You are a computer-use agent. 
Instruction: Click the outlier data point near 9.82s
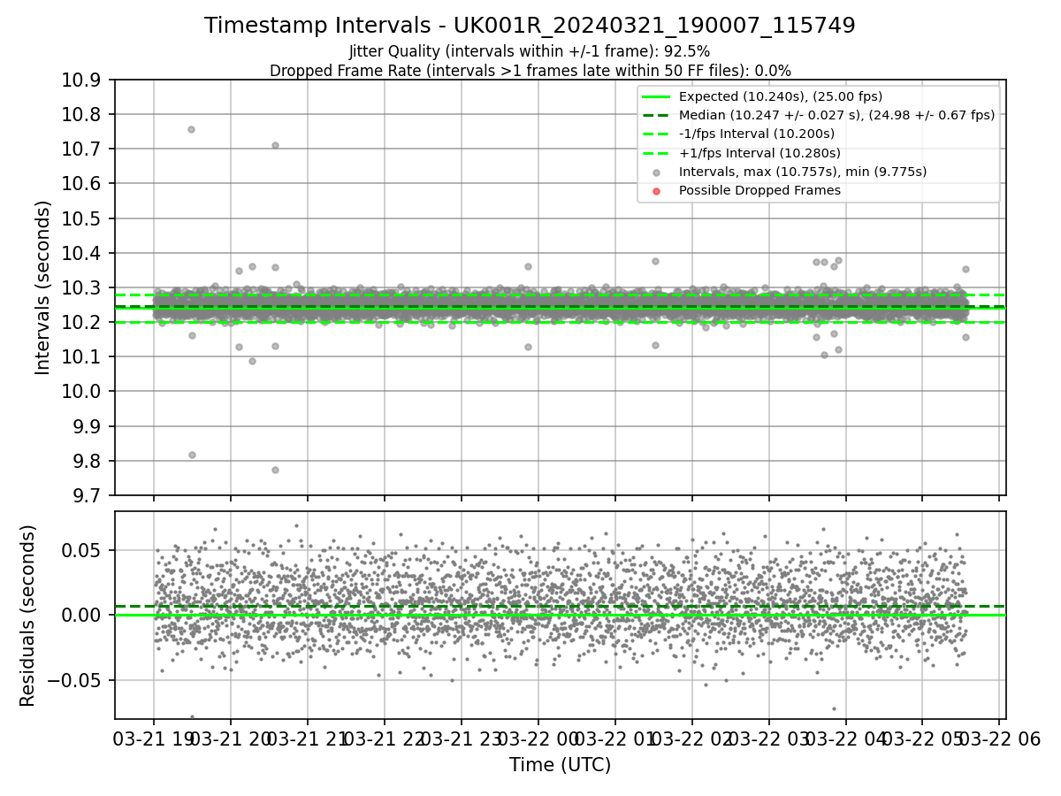click(x=192, y=455)
